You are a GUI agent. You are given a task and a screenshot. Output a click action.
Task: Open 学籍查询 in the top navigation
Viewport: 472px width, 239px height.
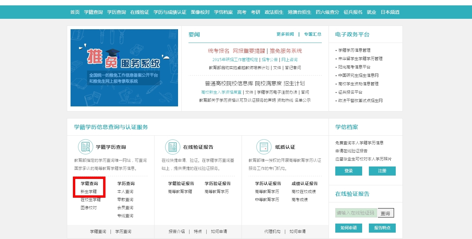tap(93, 12)
